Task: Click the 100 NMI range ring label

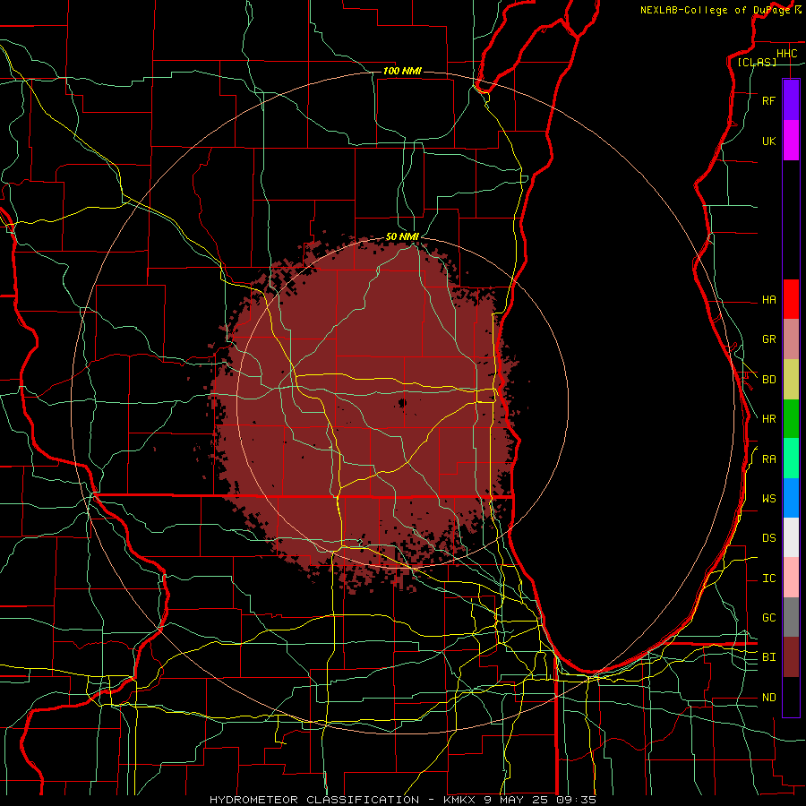Action: click(x=402, y=71)
